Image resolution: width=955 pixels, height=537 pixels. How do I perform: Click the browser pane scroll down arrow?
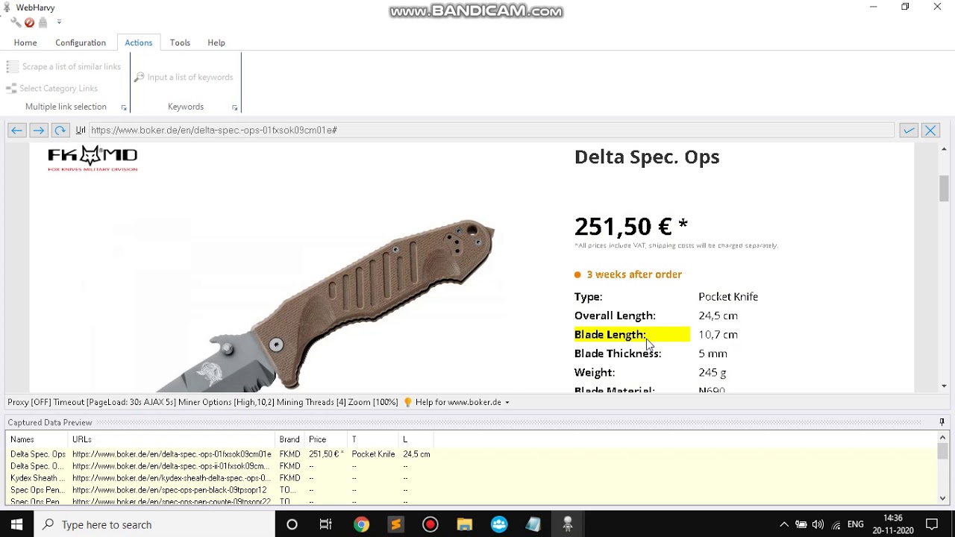(x=944, y=386)
